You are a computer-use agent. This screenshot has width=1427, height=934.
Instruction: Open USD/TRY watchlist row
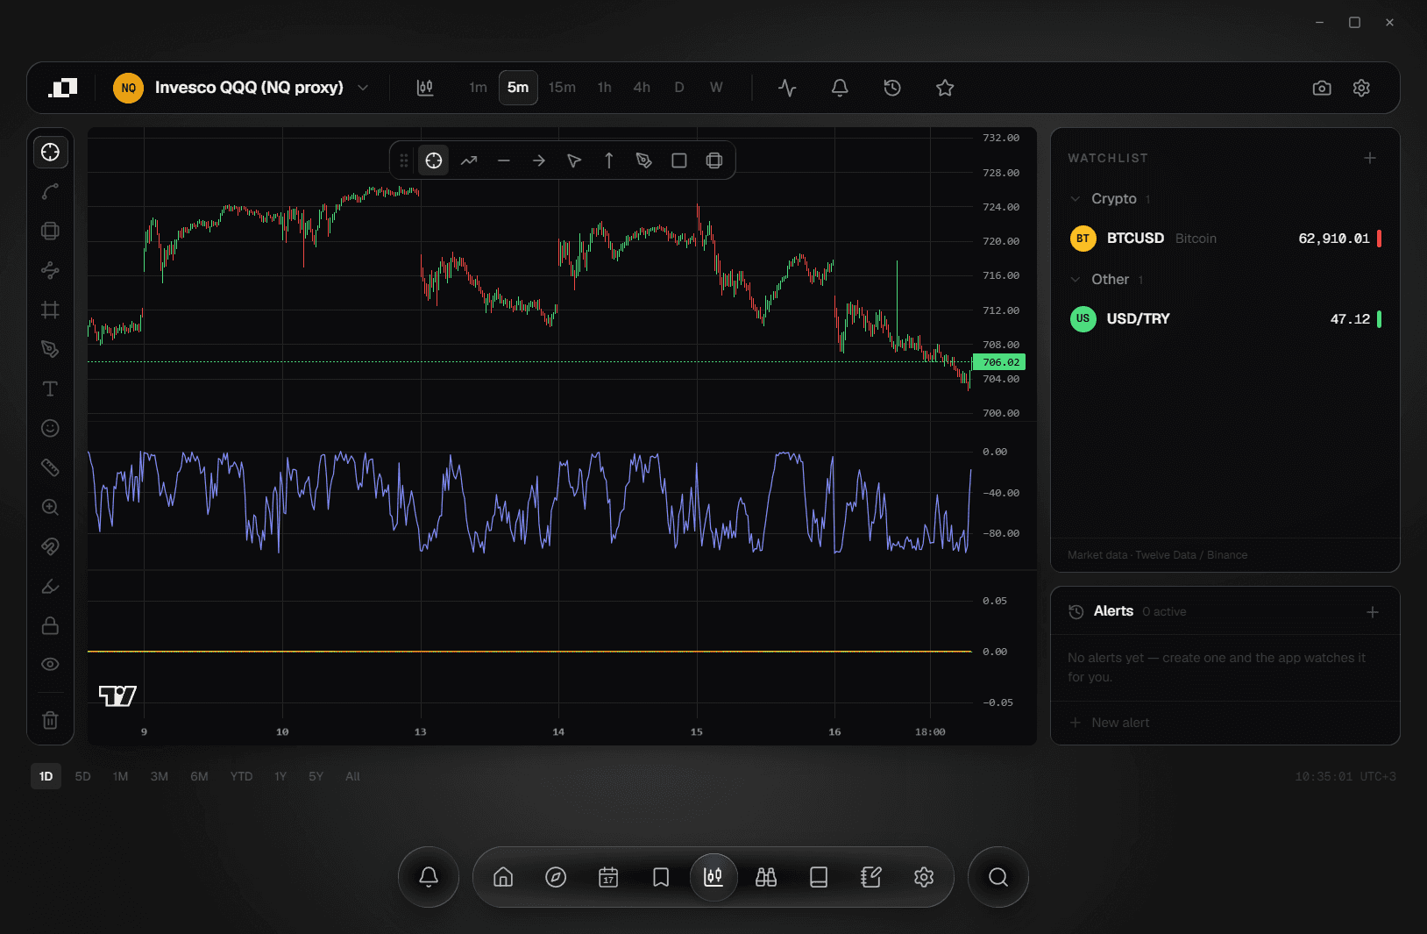pyautogui.click(x=1225, y=319)
